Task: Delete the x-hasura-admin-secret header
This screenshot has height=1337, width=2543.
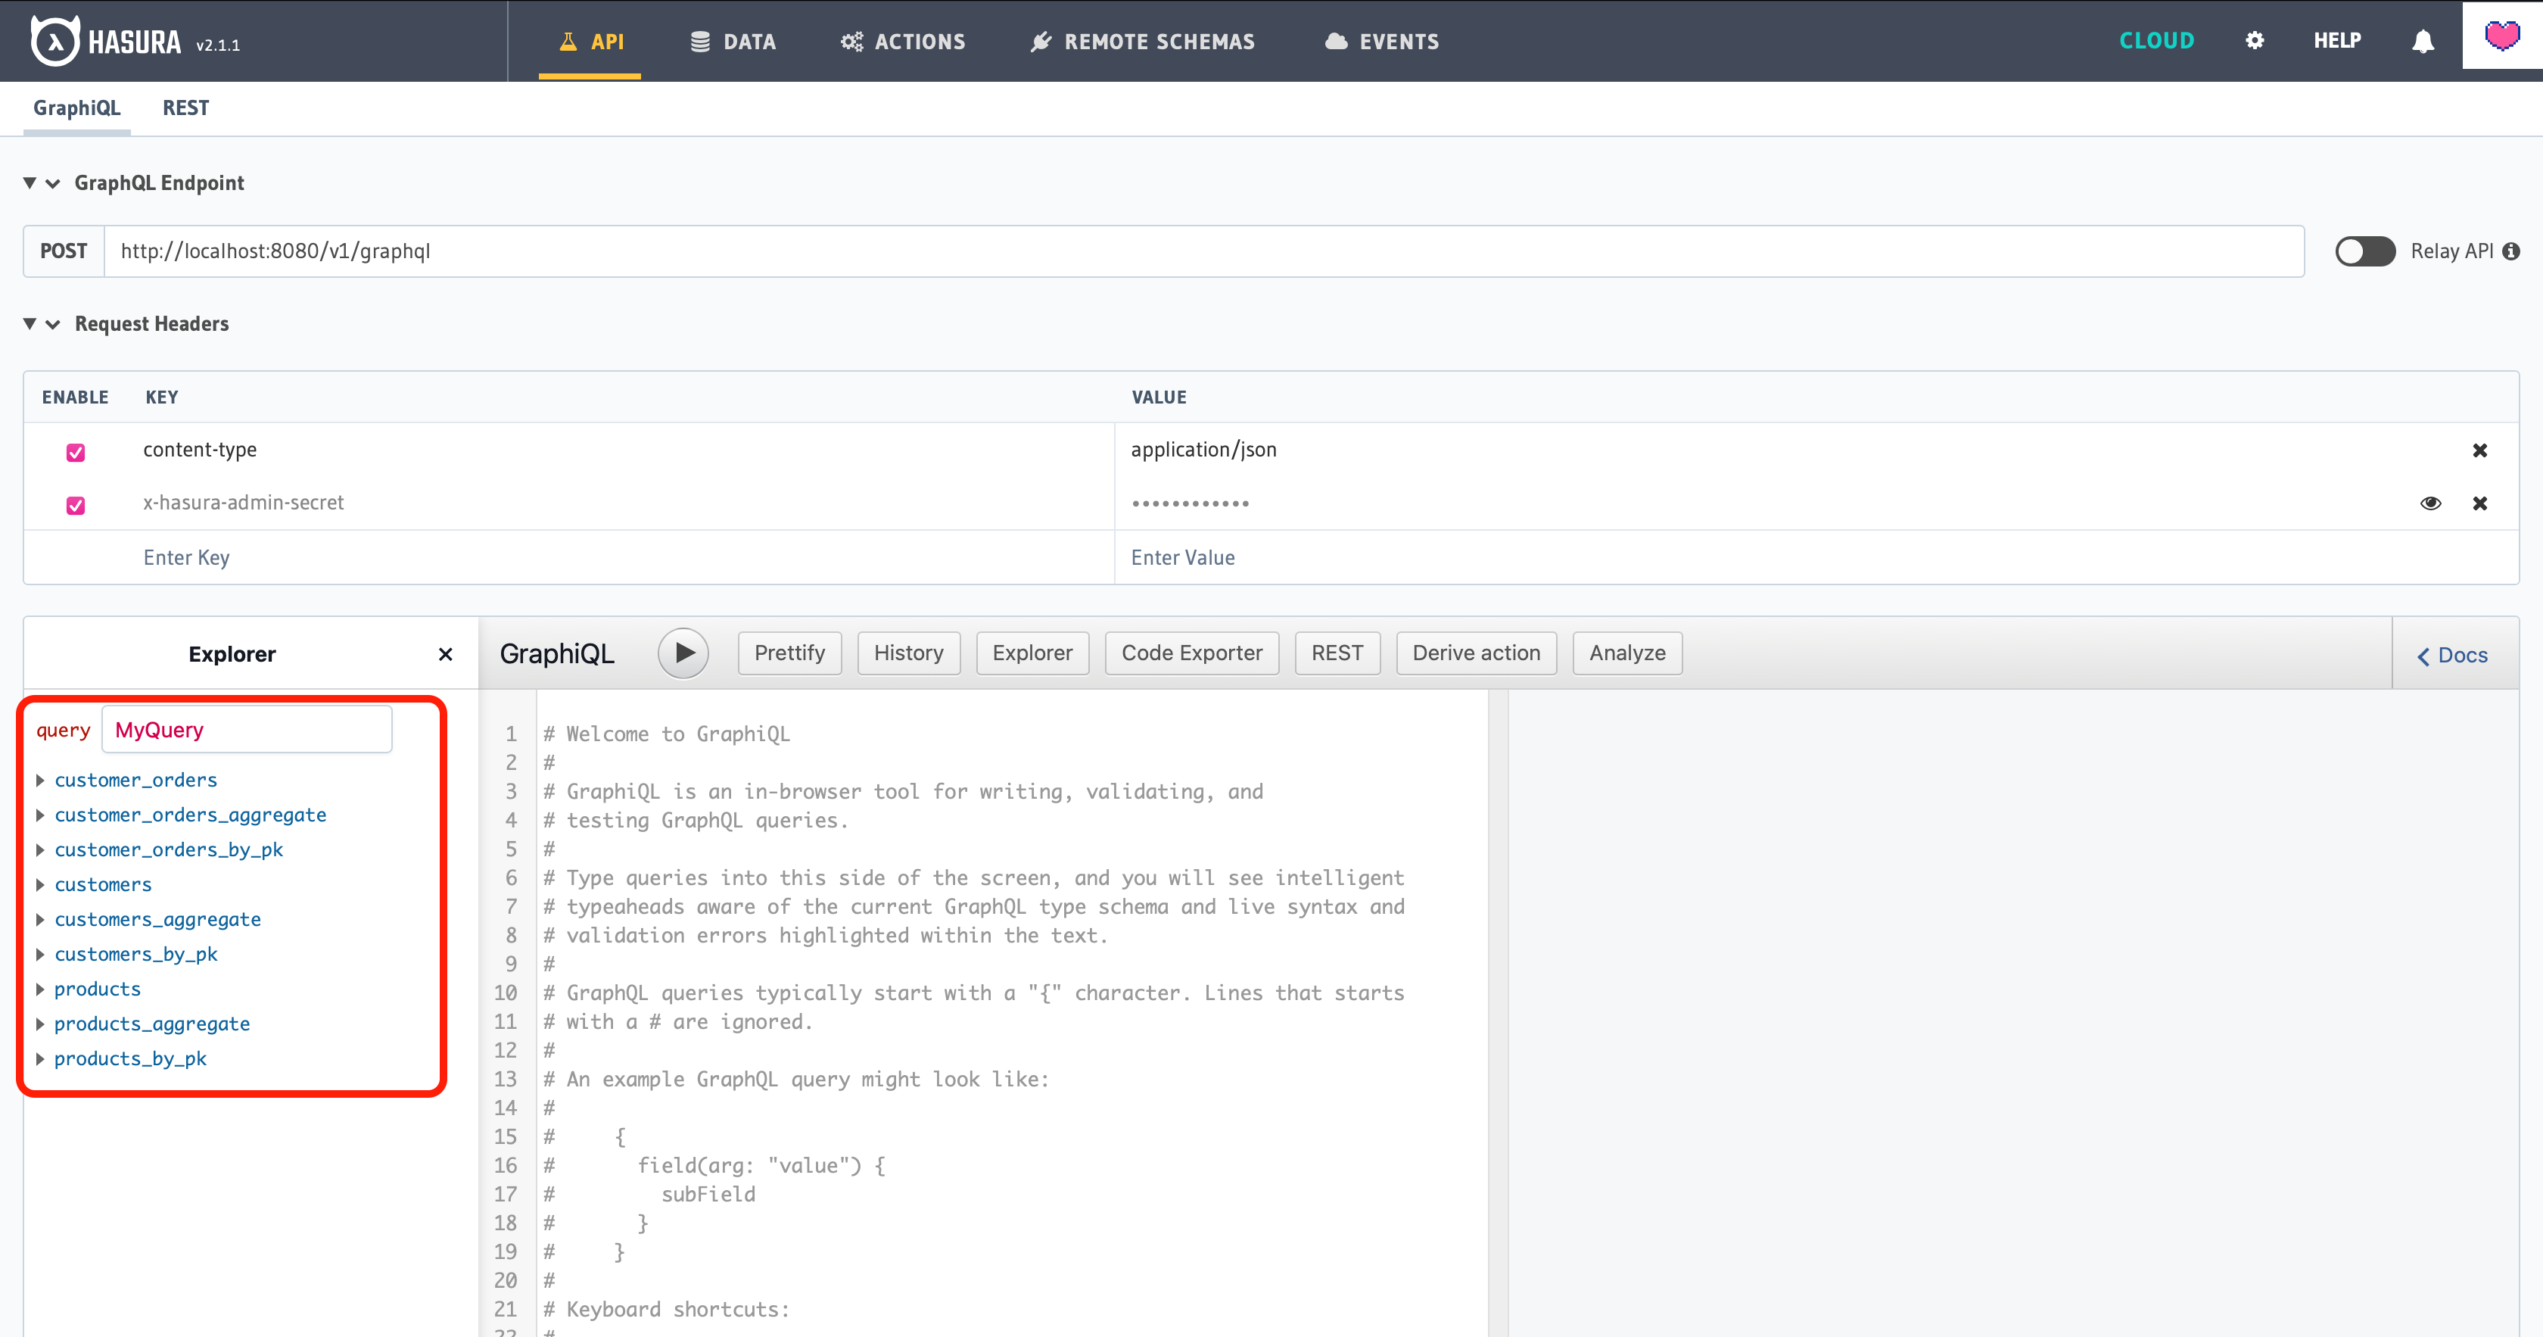Action: coord(2479,503)
